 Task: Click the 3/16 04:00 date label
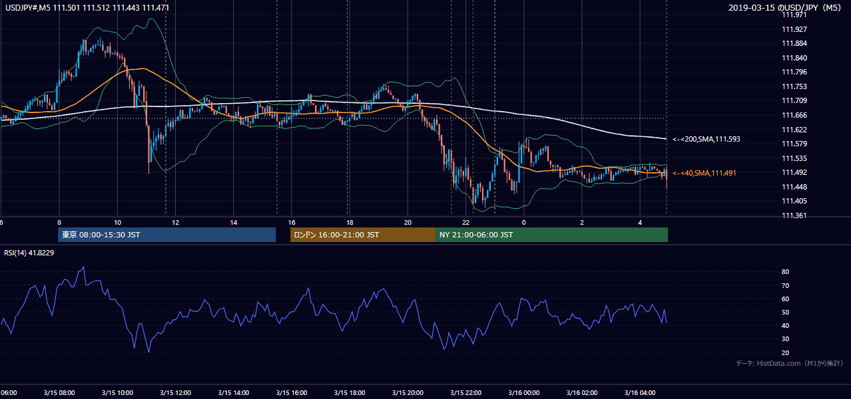[640, 392]
